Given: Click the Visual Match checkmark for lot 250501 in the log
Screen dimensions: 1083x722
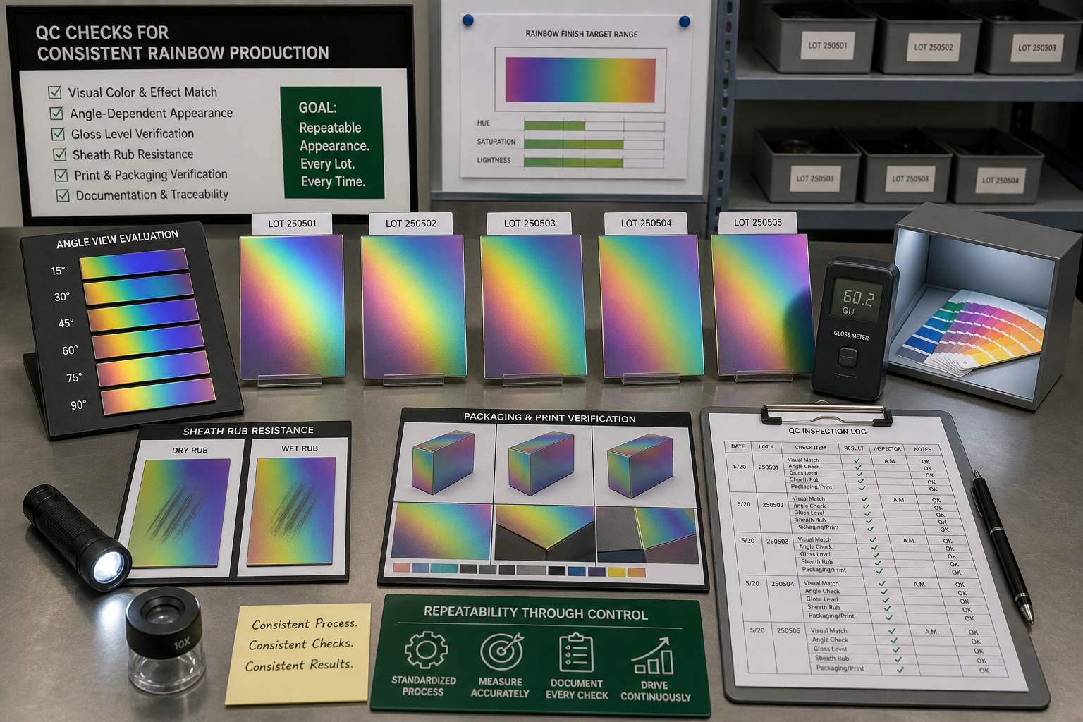Looking at the screenshot, I should 857,460.
